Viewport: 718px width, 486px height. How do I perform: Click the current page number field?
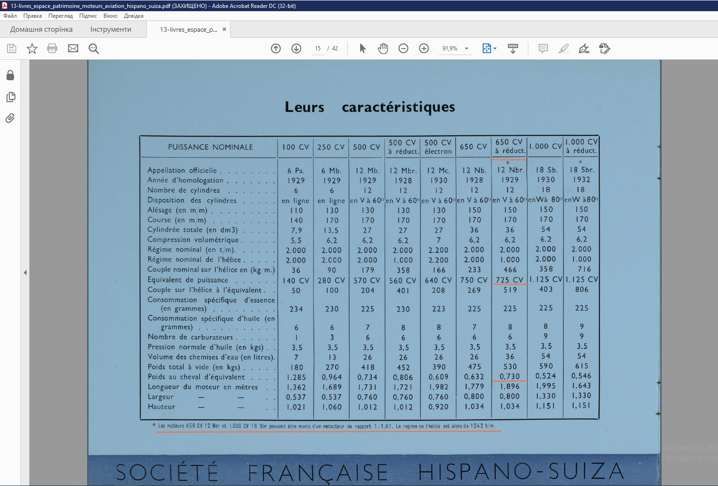tap(318, 49)
